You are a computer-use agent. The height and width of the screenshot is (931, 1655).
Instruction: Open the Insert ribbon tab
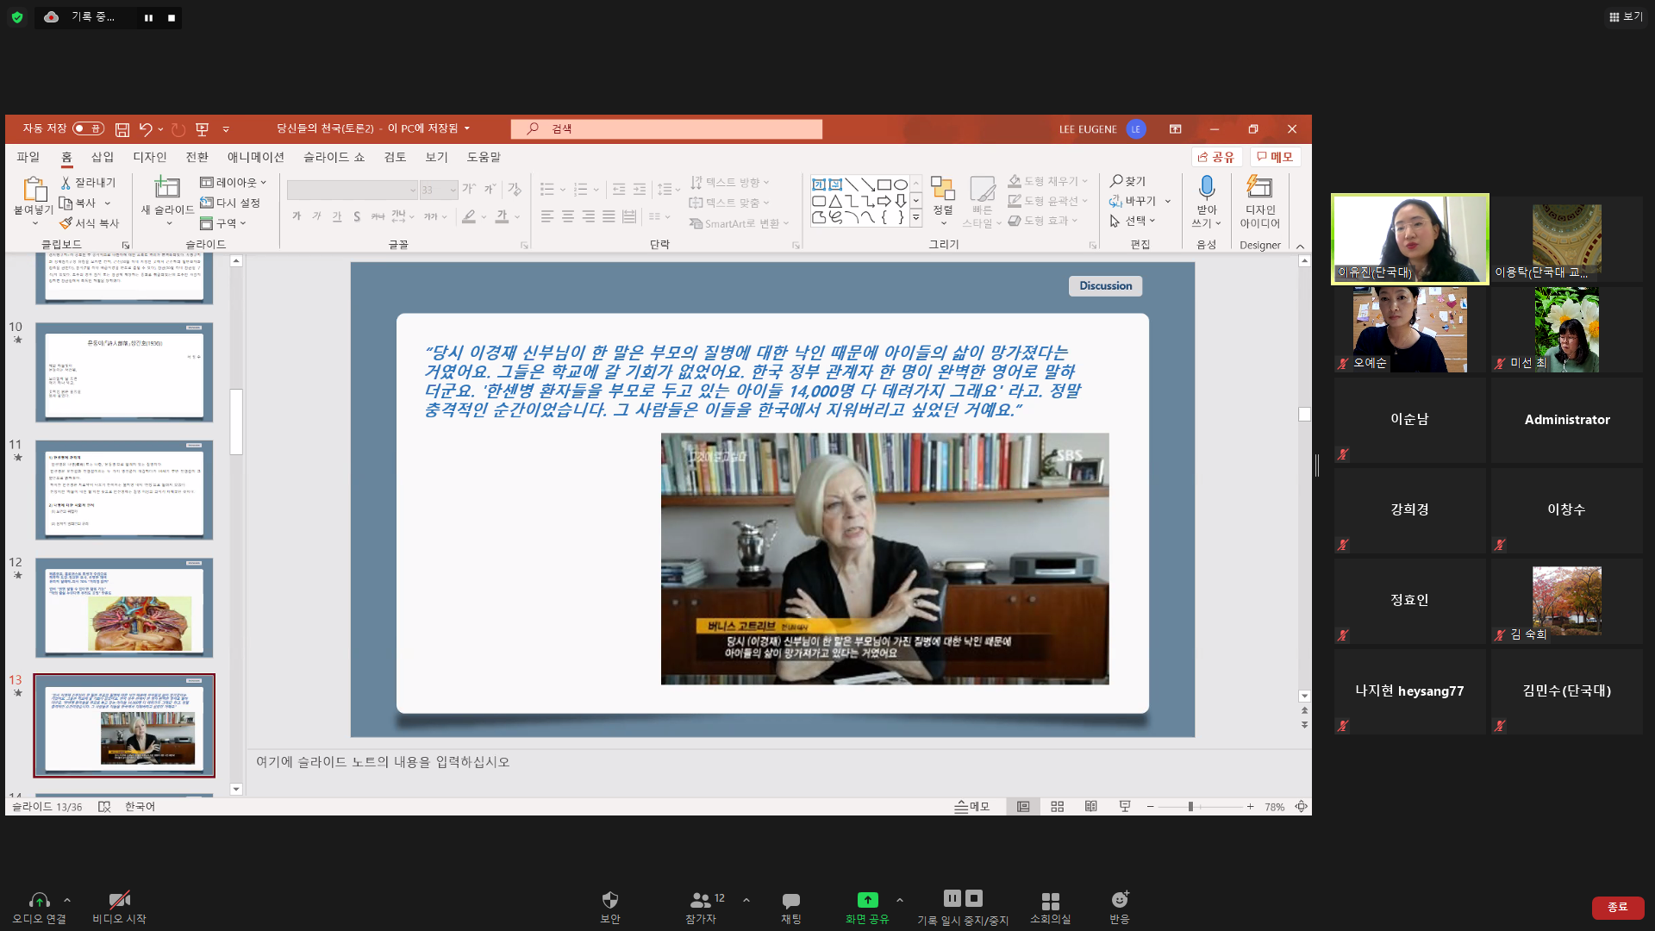pyautogui.click(x=103, y=157)
